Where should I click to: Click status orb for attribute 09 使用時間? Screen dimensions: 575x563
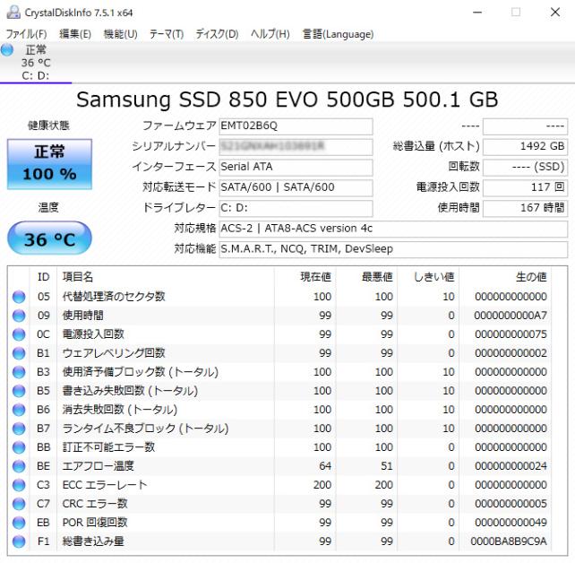[x=19, y=316]
